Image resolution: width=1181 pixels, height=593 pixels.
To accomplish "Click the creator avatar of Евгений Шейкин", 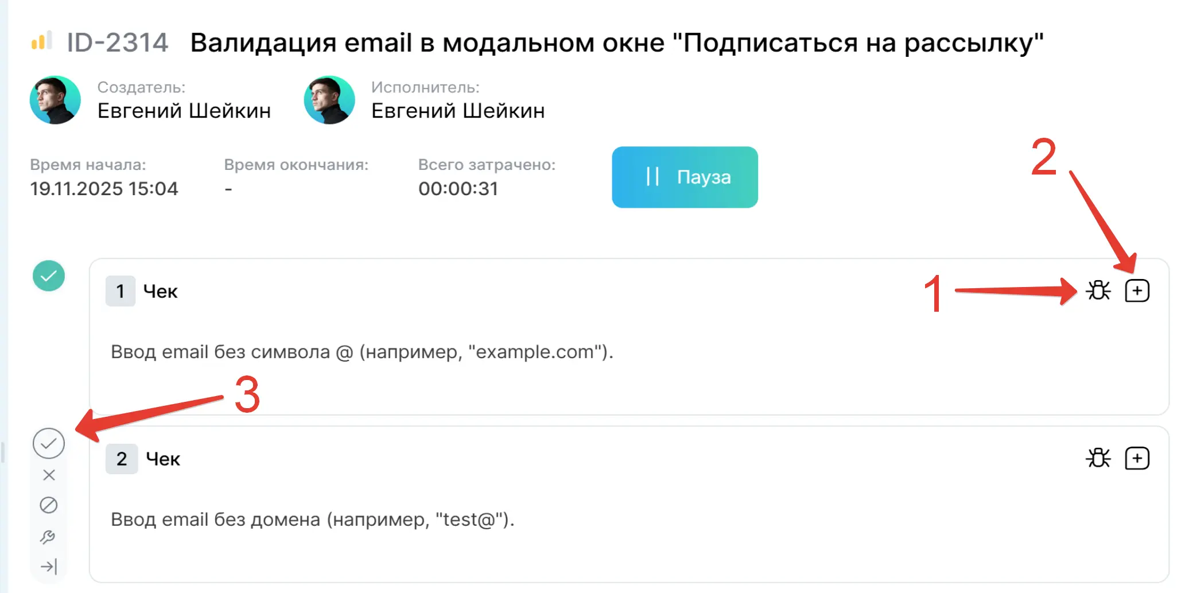I will (55, 100).
